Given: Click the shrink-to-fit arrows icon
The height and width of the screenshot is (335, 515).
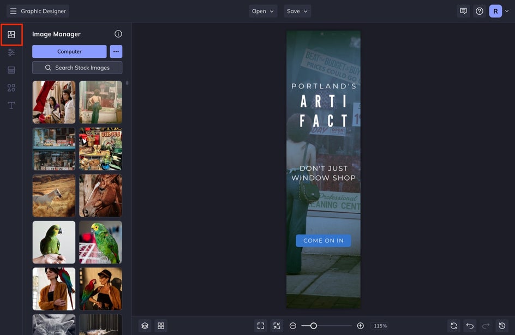Looking at the screenshot, I should (x=277, y=326).
